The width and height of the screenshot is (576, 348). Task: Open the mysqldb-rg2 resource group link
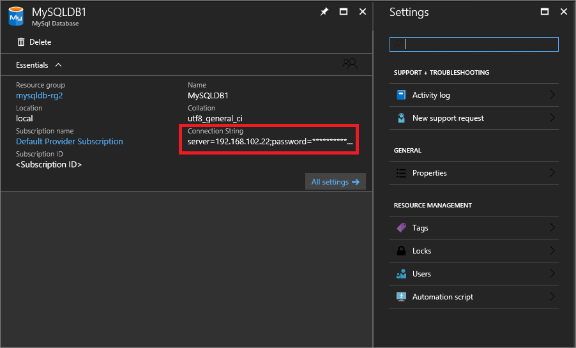click(x=40, y=96)
